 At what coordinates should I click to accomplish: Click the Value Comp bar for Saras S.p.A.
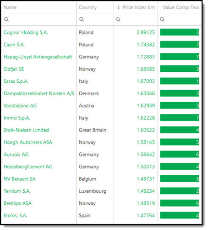(180, 81)
